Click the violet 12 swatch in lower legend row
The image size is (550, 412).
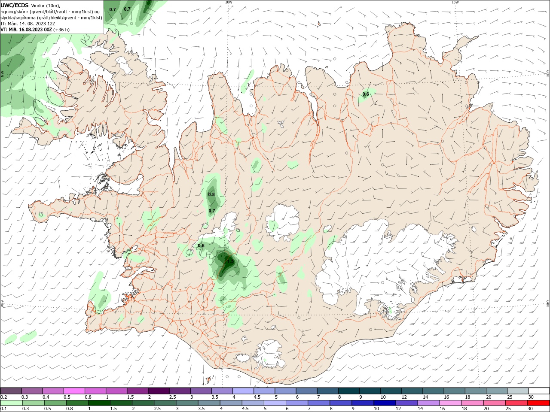[x=406, y=403]
